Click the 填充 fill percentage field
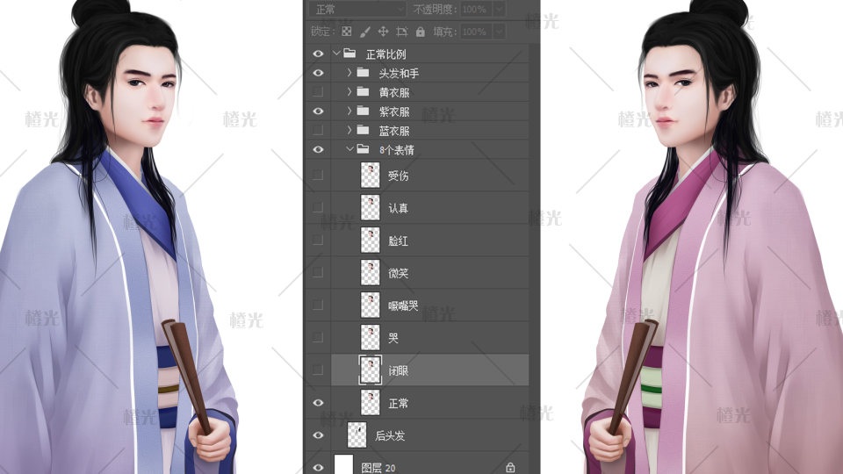Image resolution: width=843 pixels, height=474 pixels. click(475, 32)
